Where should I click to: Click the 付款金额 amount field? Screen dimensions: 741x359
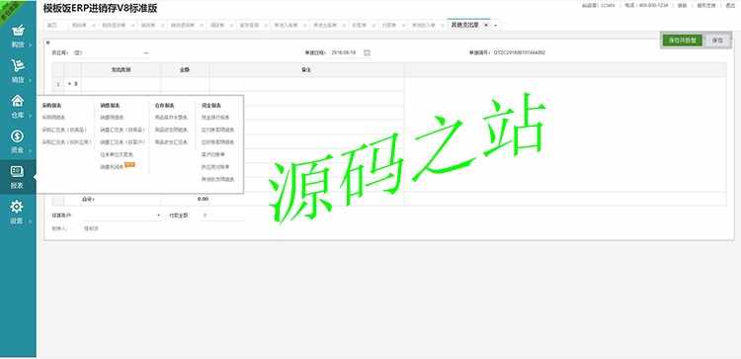(222, 216)
